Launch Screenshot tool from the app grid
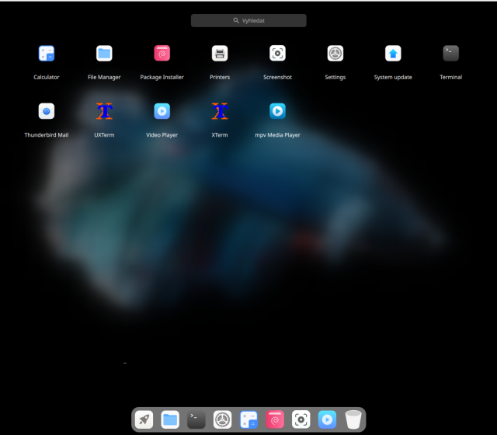The width and height of the screenshot is (497, 435). coord(277,54)
